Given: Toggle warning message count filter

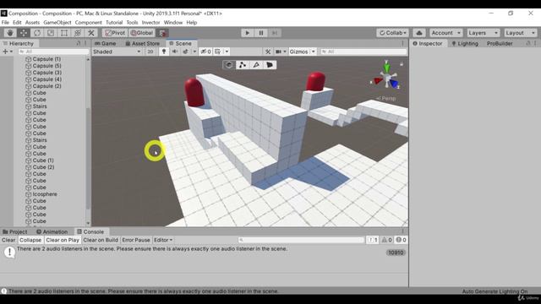Looking at the screenshot, I should point(387,240).
